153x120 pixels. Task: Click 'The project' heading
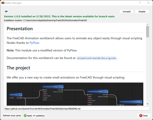18,68
